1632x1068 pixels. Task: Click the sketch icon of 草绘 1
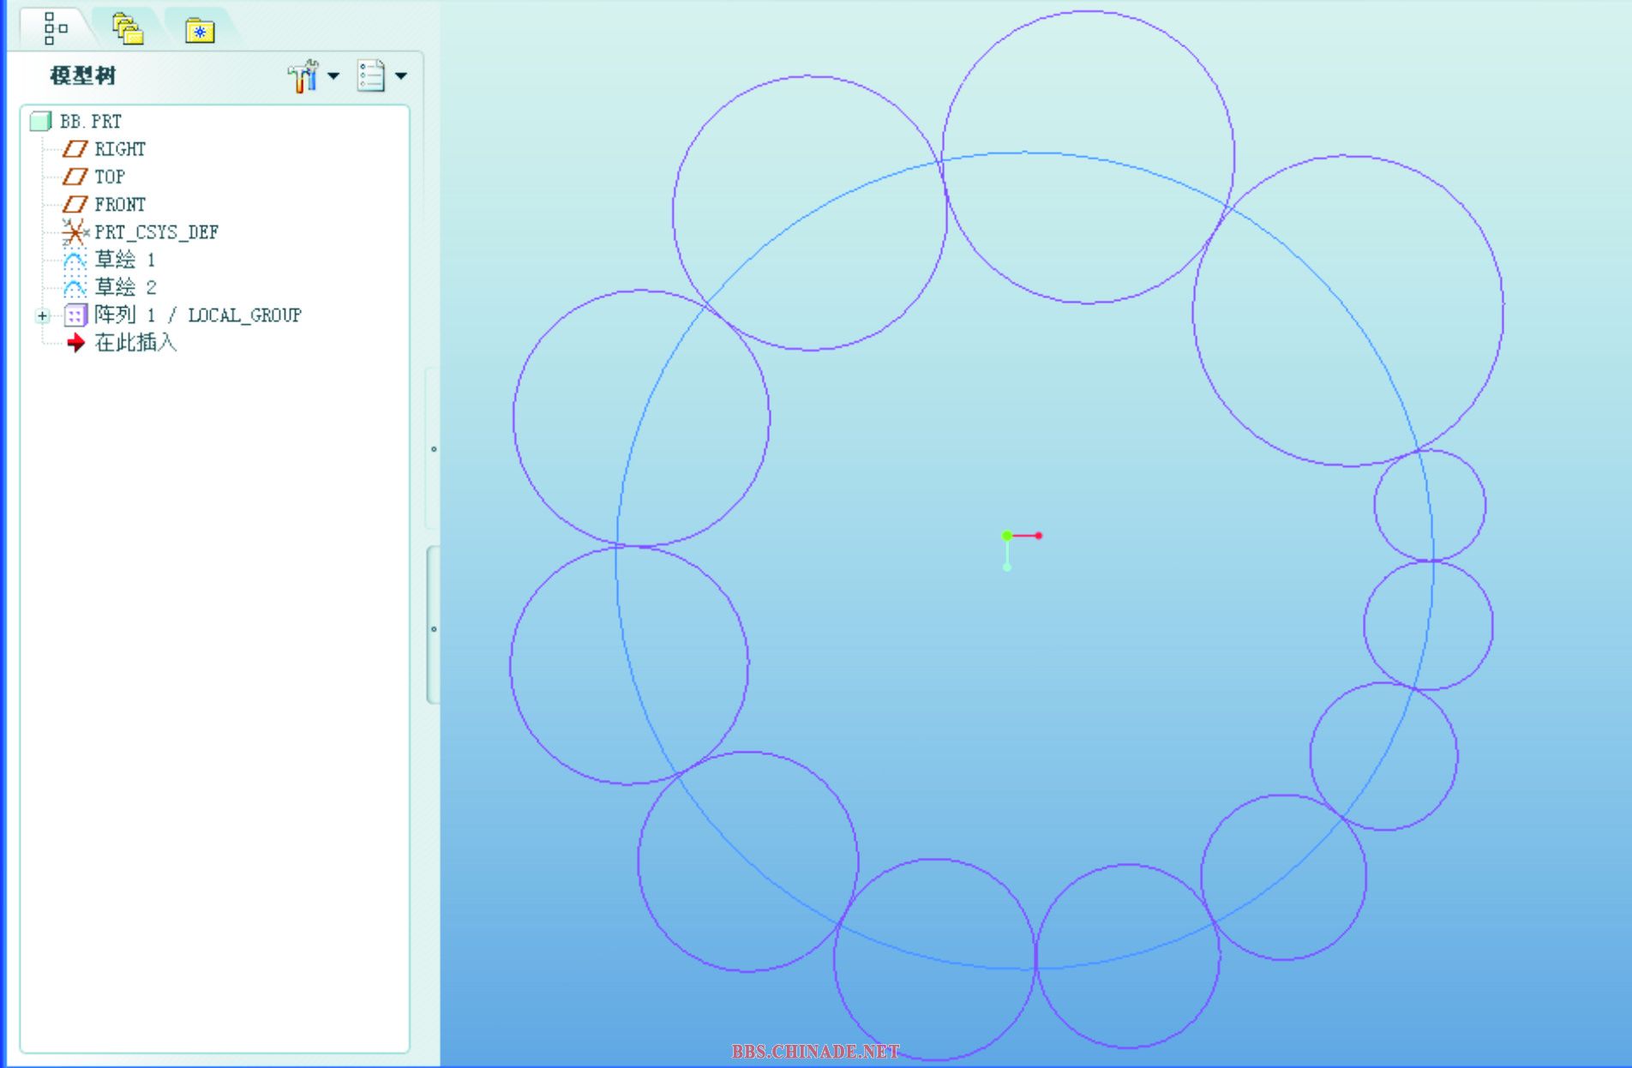click(x=75, y=260)
